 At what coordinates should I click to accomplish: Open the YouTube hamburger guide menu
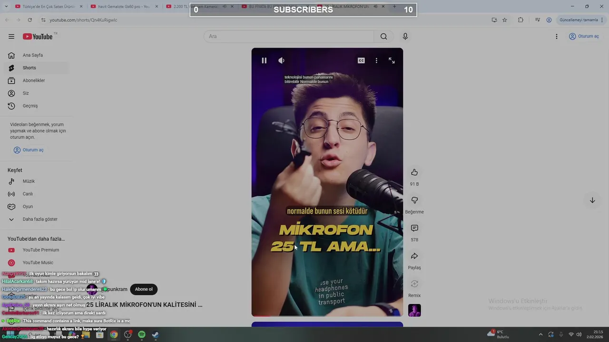click(x=11, y=37)
